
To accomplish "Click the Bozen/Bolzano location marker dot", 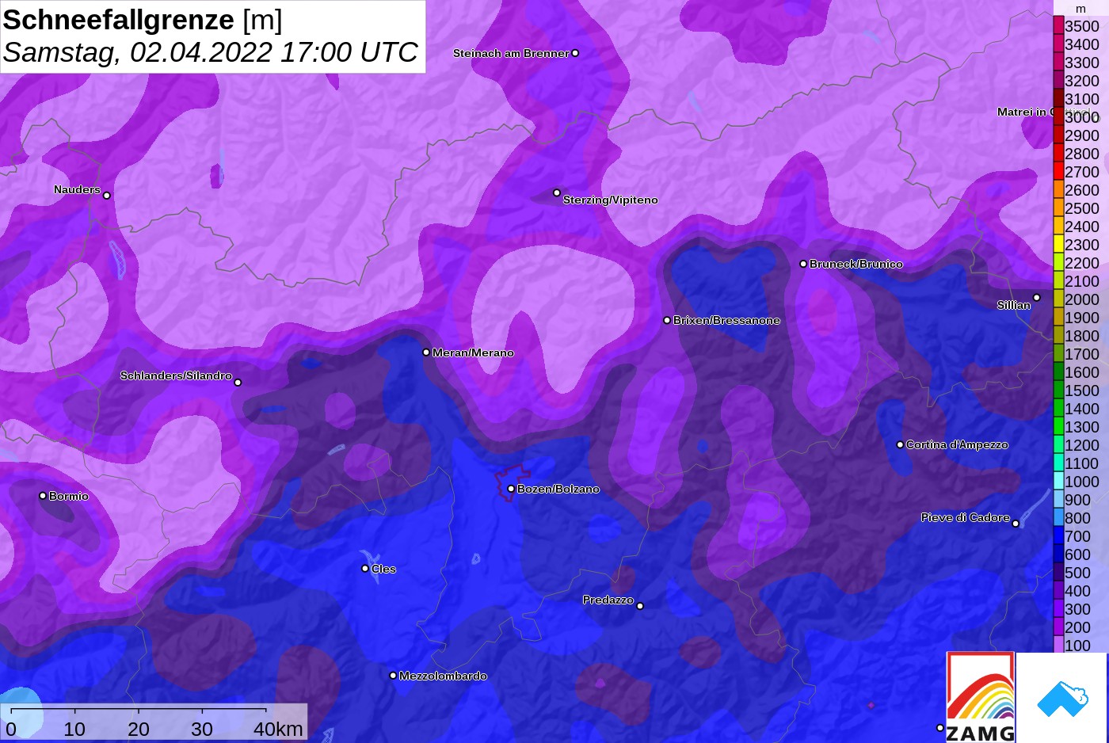I will click(511, 489).
